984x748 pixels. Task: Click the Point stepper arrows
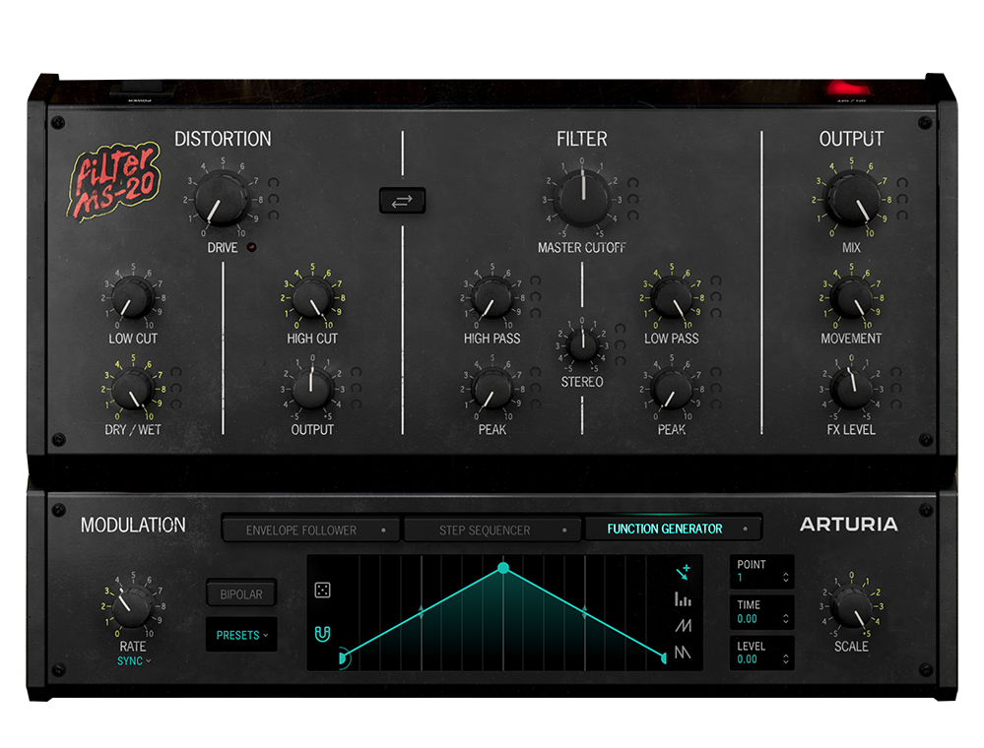(x=786, y=578)
